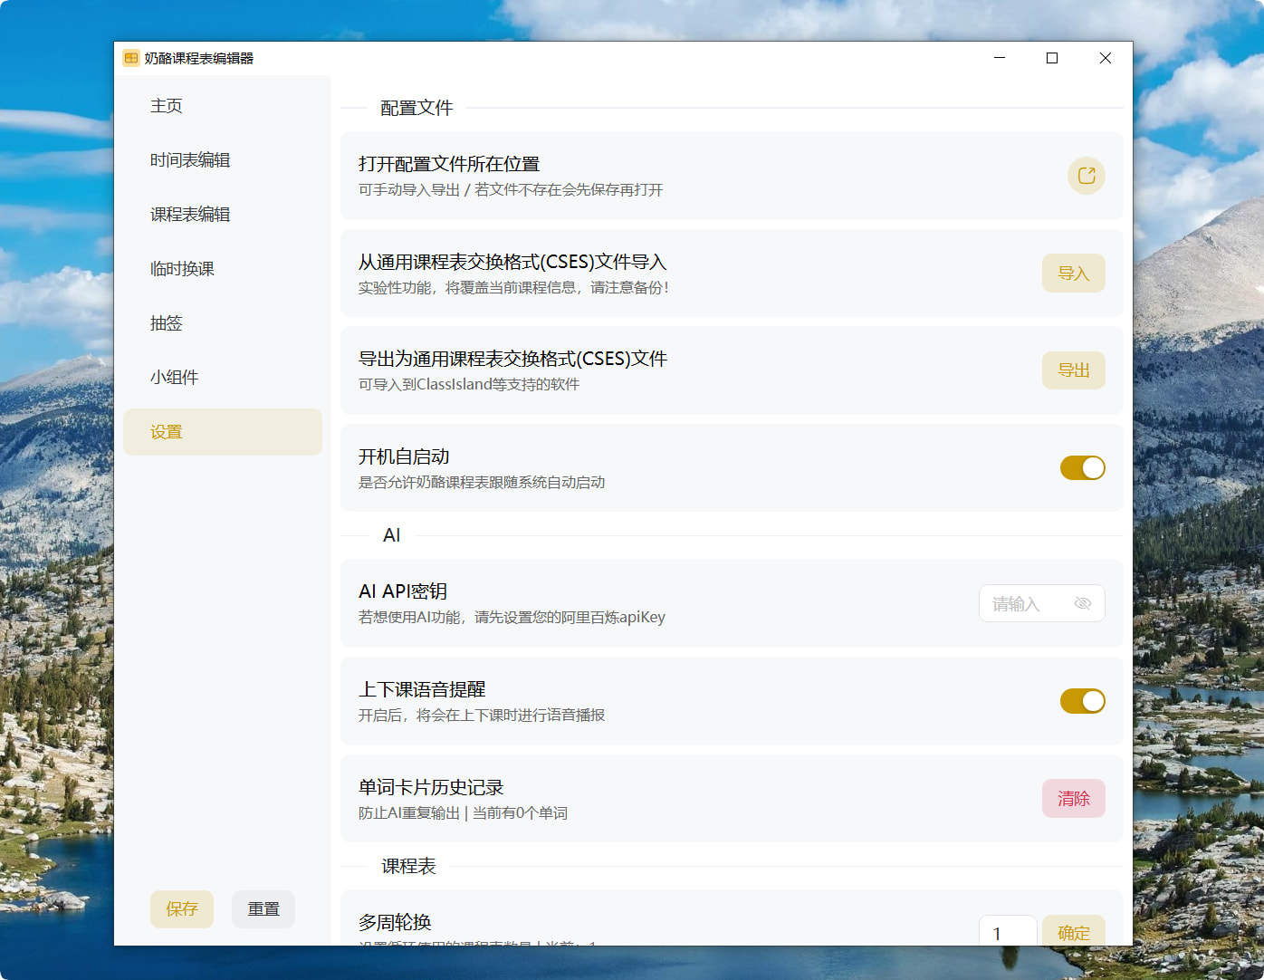Click the 多周轮换 number input
1264x980 pixels.
[1008, 931]
